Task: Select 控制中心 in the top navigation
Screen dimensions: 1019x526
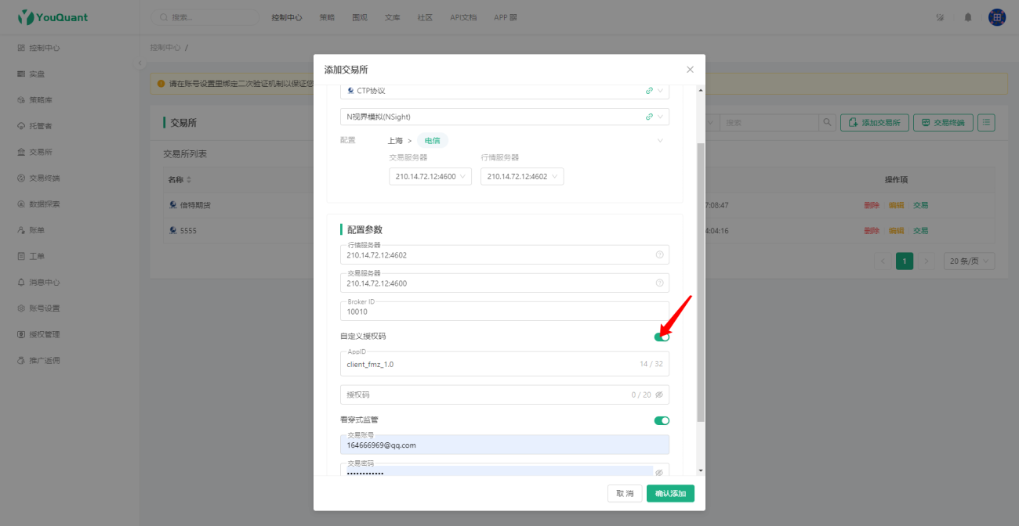Action: [287, 17]
